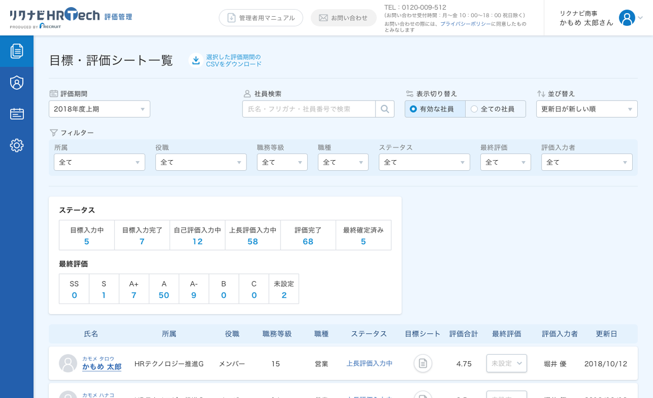The image size is (653, 398).
Task: Open the shield user icon in sidebar
Action: coord(17,83)
